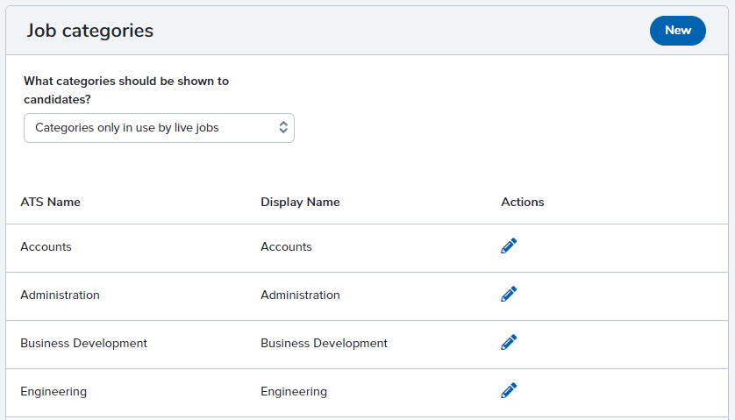
Task: Click Engineering in ATS Name column
Action: pos(54,392)
